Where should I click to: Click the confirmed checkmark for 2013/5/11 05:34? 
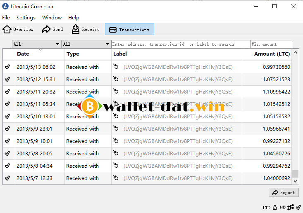(x=7, y=104)
